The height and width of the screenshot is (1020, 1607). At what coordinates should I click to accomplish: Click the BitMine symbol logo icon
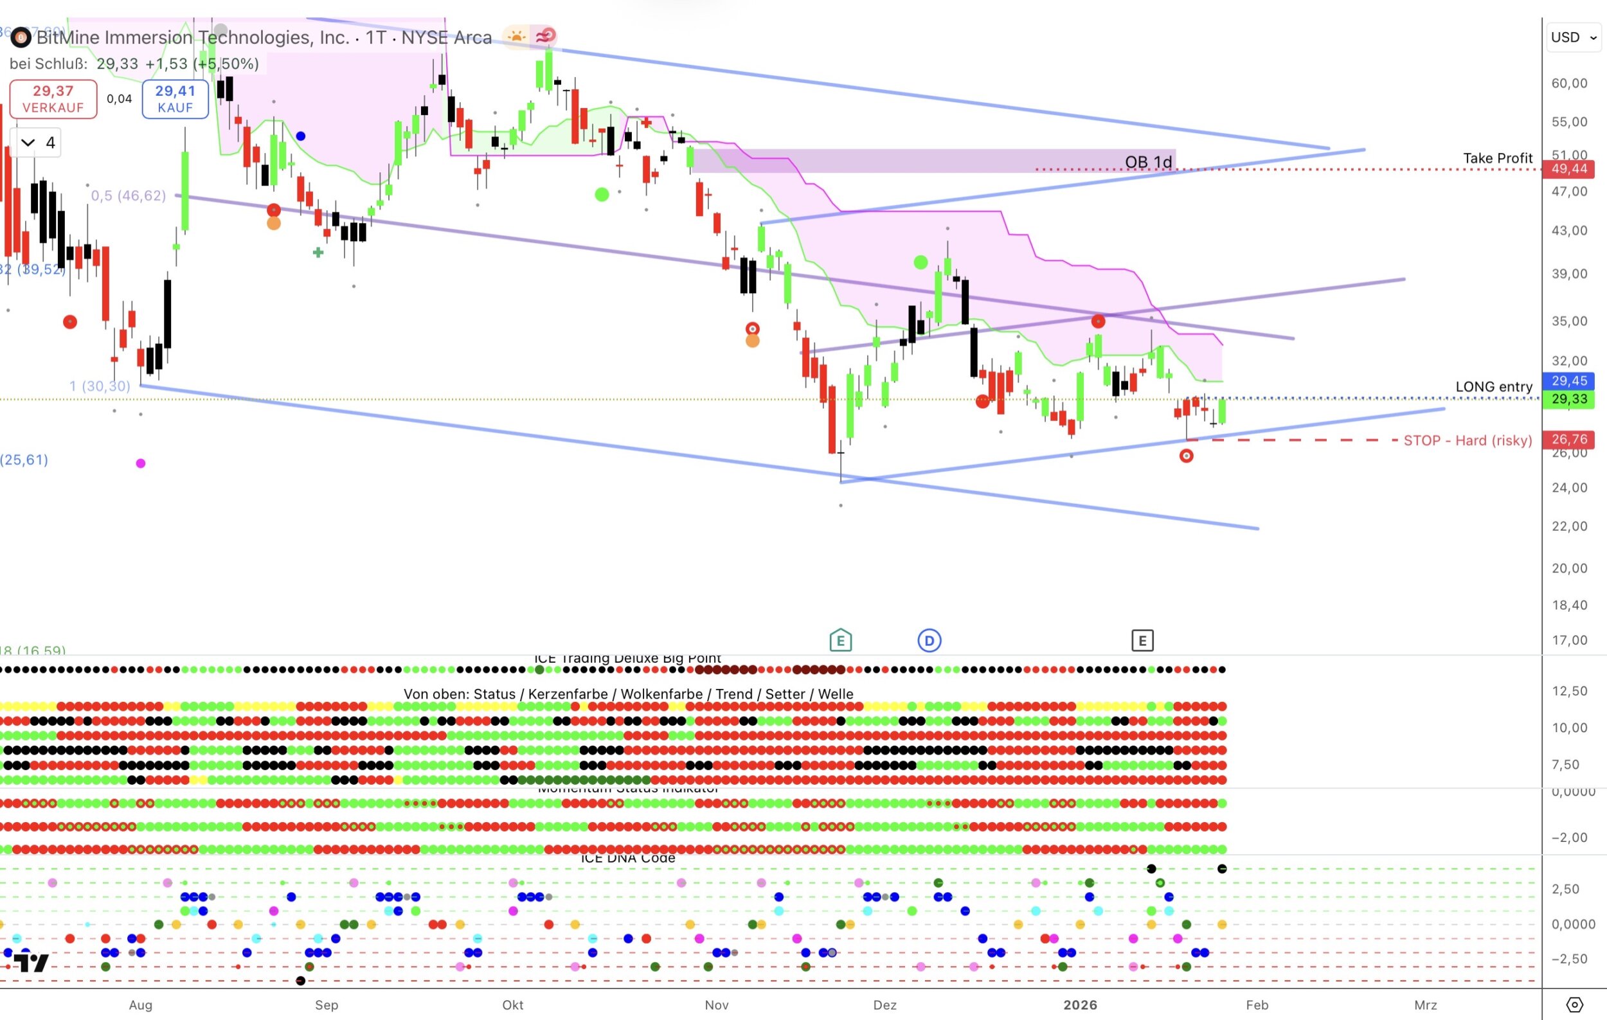click(21, 37)
